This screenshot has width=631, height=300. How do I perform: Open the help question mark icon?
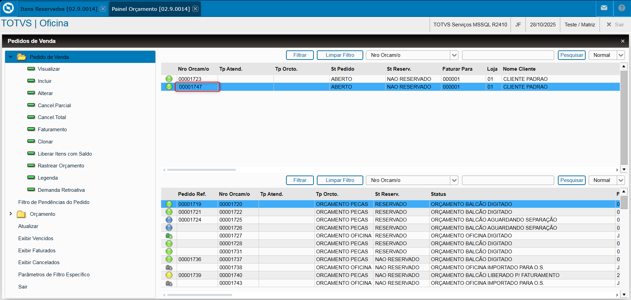pos(622,8)
